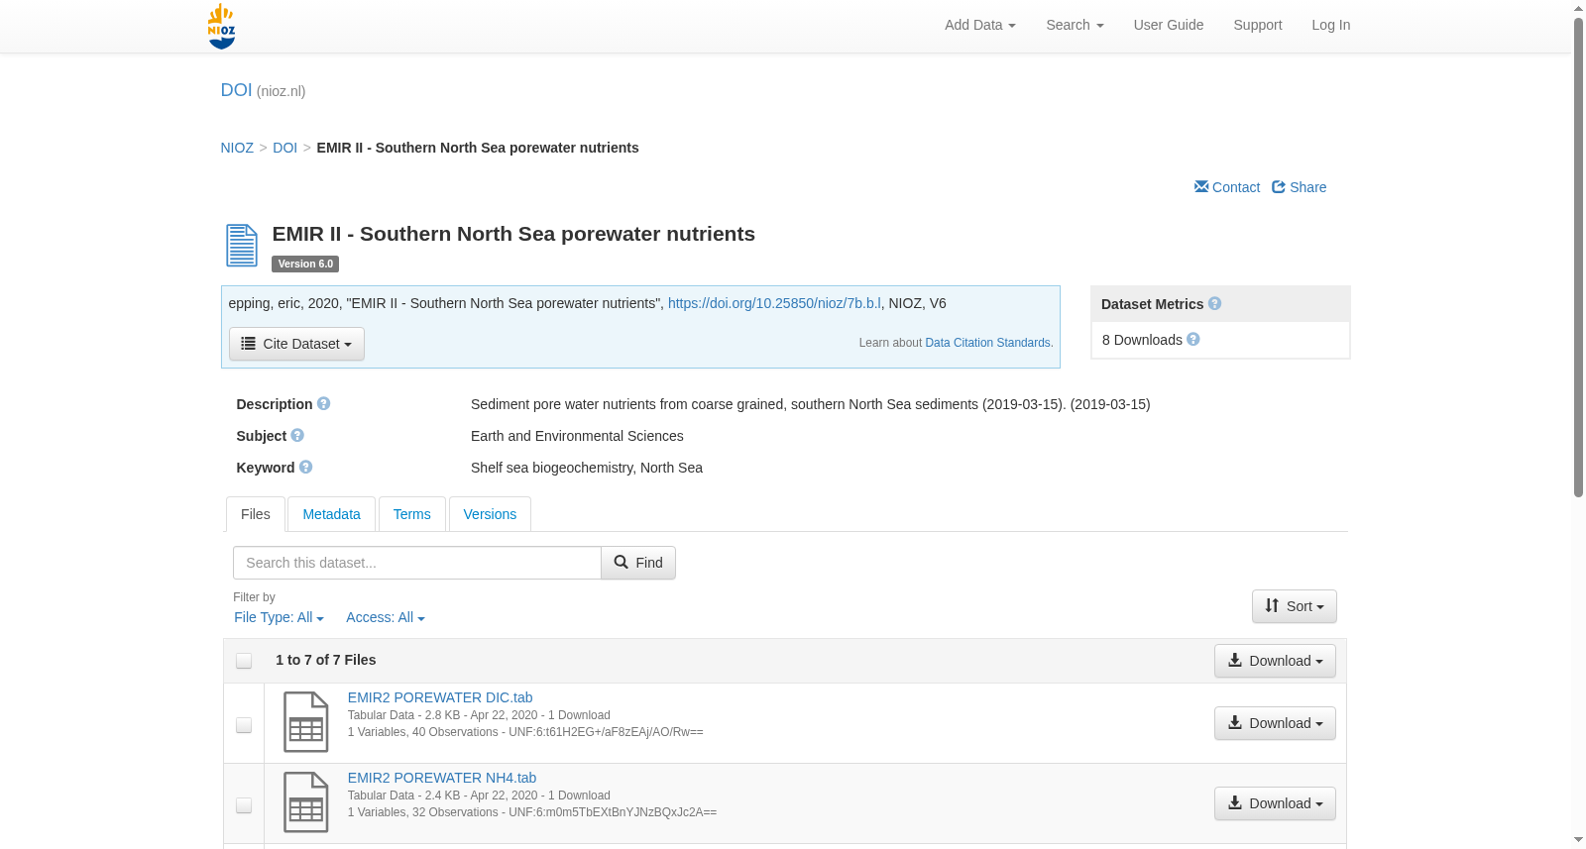Open the Search dropdown in navbar
The height and width of the screenshot is (849, 1586).
click(x=1075, y=25)
